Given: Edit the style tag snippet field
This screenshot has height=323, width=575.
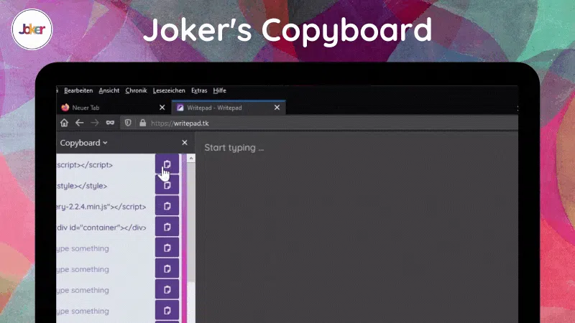Looking at the screenshot, I should [106, 186].
